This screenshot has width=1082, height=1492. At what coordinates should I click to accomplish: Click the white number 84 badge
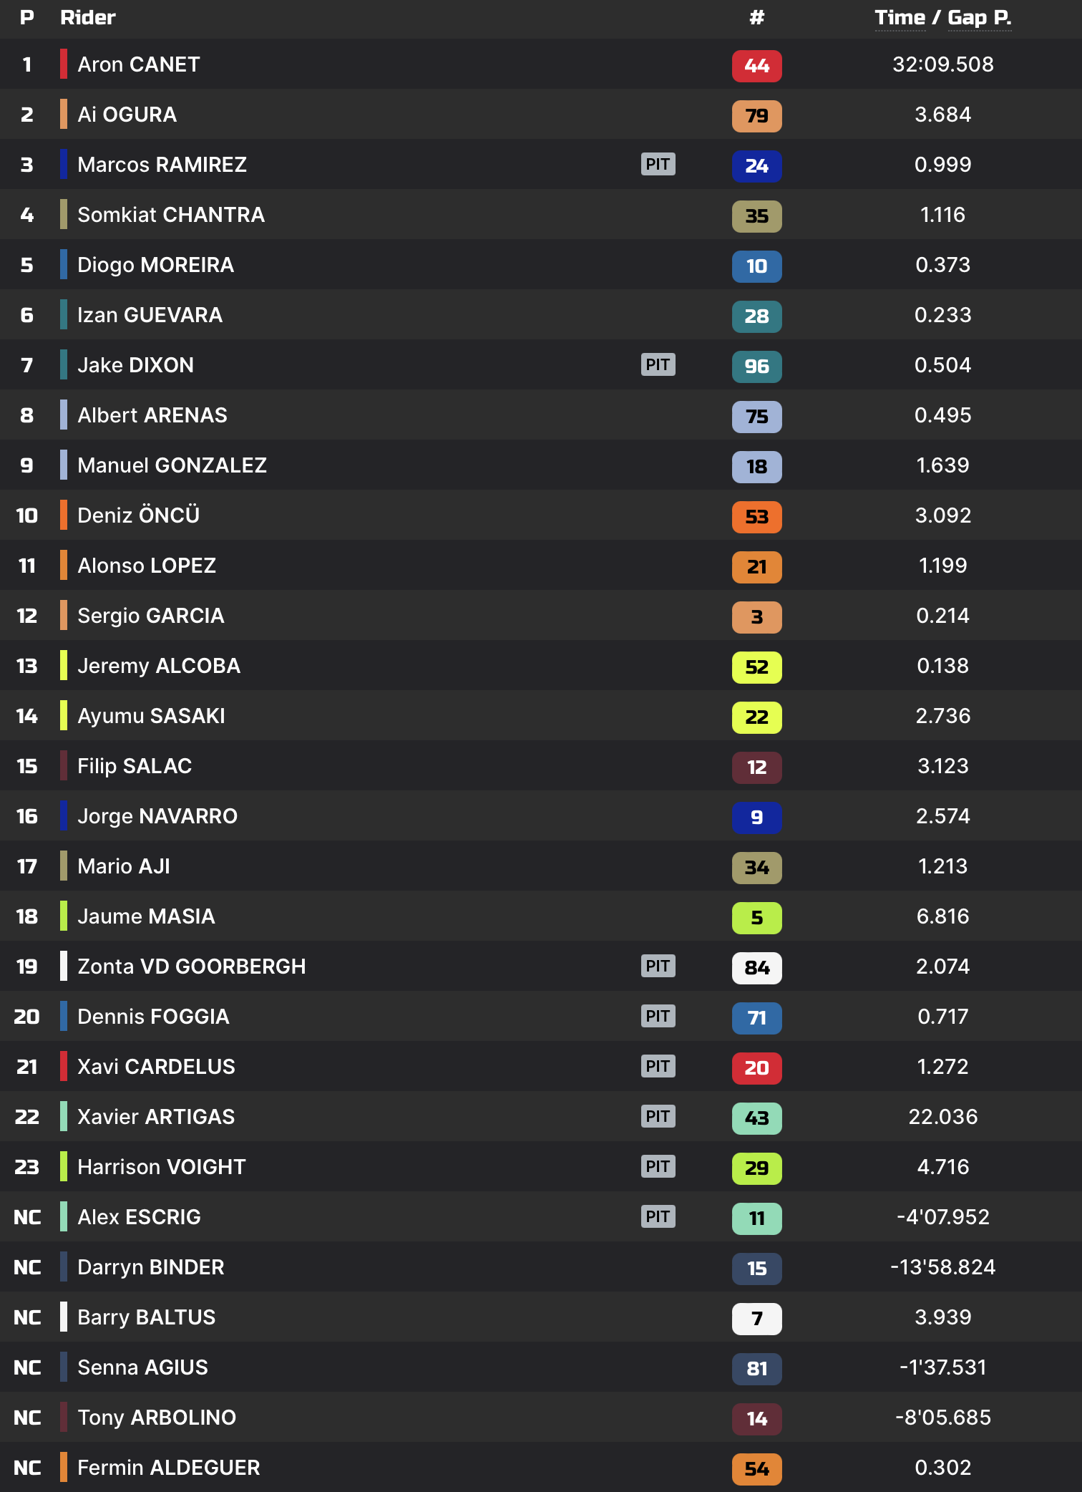pyautogui.click(x=756, y=968)
